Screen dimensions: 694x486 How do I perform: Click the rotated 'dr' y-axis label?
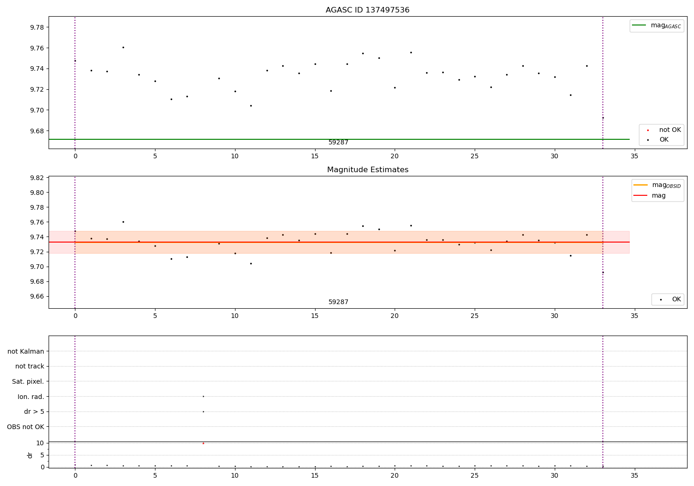coord(30,455)
